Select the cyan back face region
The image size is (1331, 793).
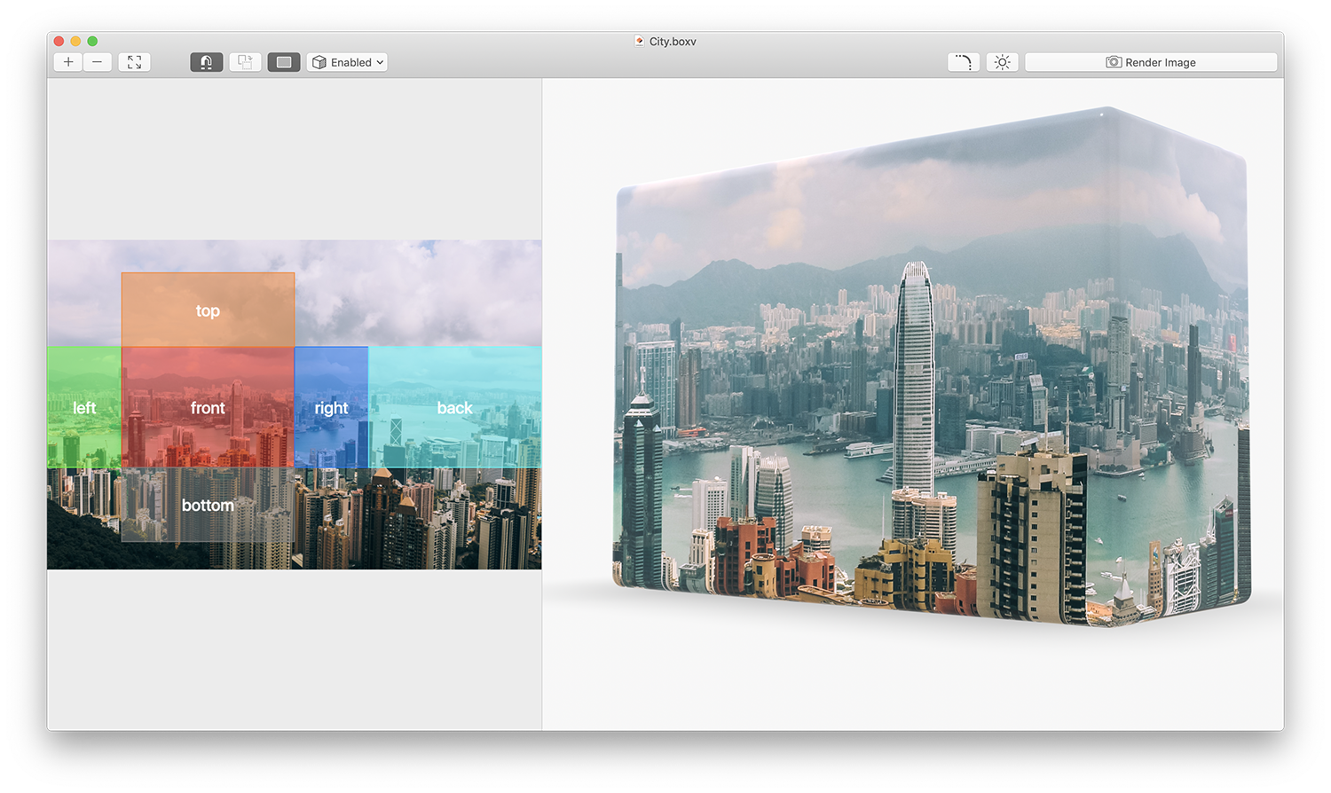pos(454,407)
